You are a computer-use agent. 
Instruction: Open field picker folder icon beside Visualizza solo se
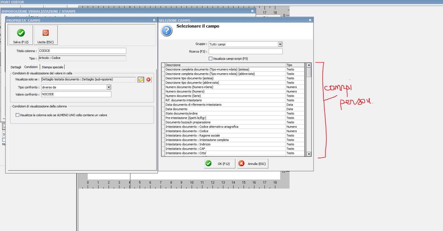coord(141,80)
